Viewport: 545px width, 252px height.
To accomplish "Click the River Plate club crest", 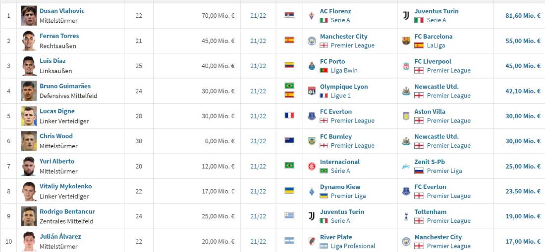I will pos(312,242).
